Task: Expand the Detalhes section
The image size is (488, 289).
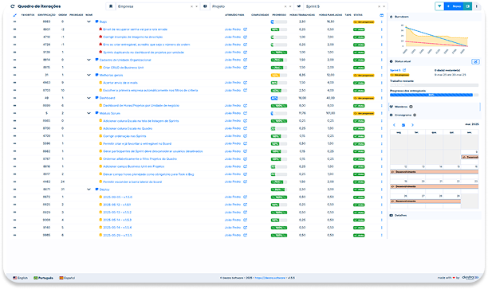Action: pos(435,215)
